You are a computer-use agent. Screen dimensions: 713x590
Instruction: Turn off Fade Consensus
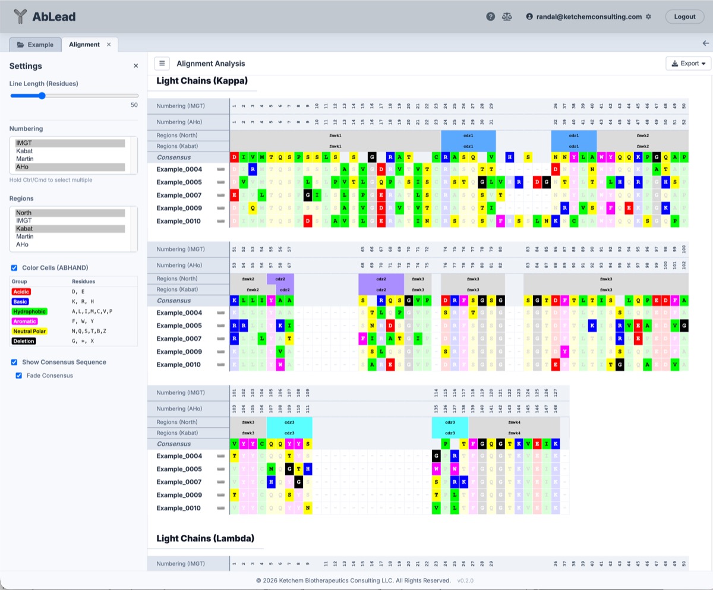point(19,375)
